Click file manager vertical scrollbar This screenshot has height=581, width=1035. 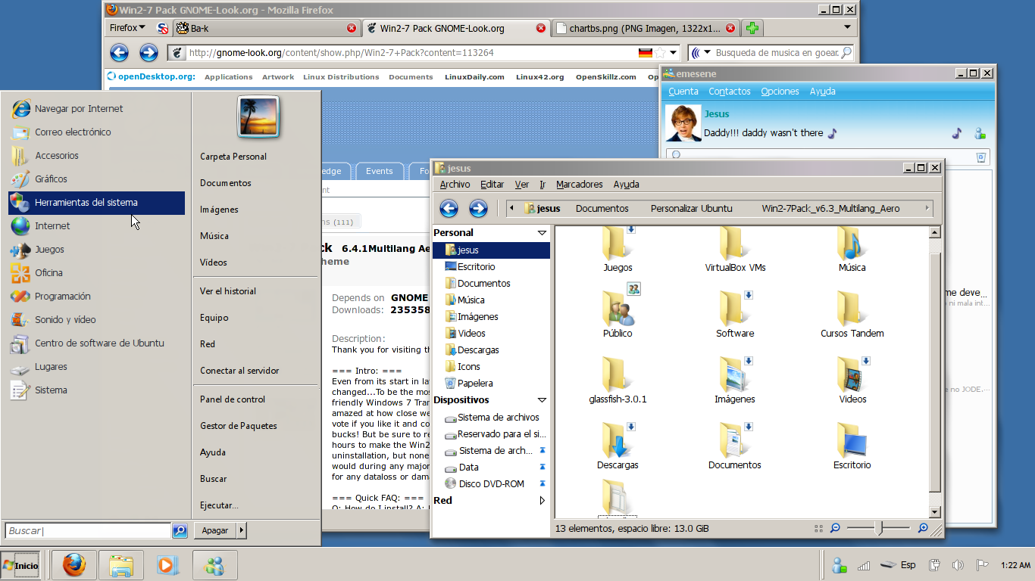pyautogui.click(x=935, y=372)
